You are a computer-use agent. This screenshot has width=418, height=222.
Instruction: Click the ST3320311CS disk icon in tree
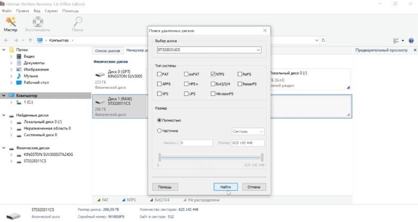point(19,161)
